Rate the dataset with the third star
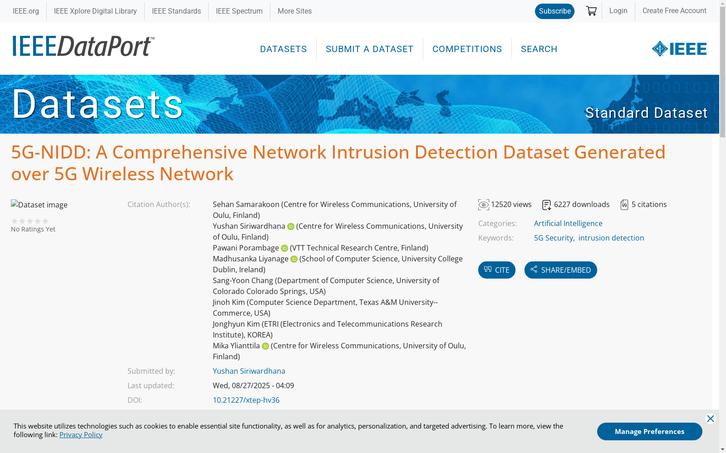Viewport: 726px width, 453px height. tap(30, 221)
